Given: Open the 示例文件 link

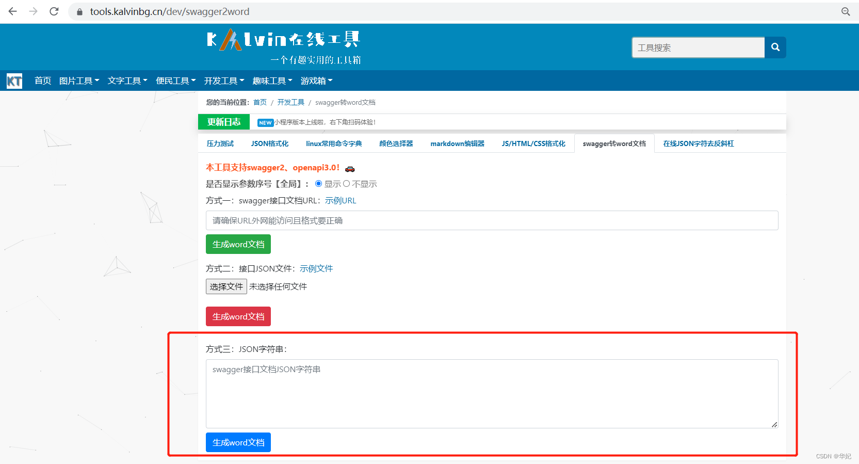Looking at the screenshot, I should pos(316,268).
